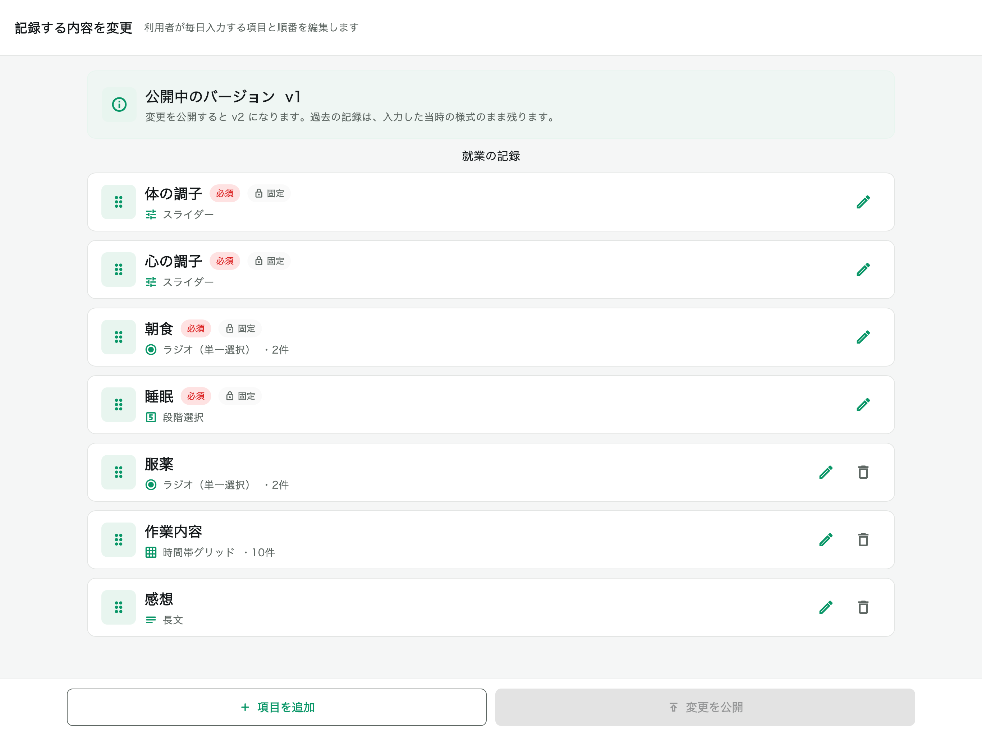Click the 段階選択 type label

[183, 417]
